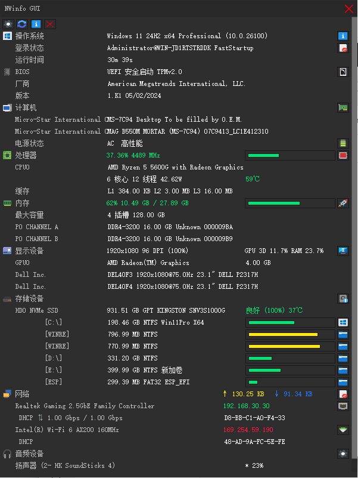The image size is (358, 478).
Task: Click speaker HK SoundSticks 4 entry
Action: pyautogui.click(x=65, y=465)
